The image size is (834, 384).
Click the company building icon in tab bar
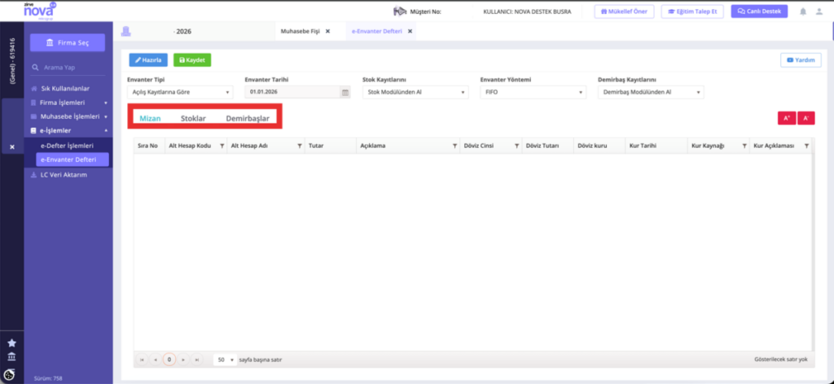[126, 32]
